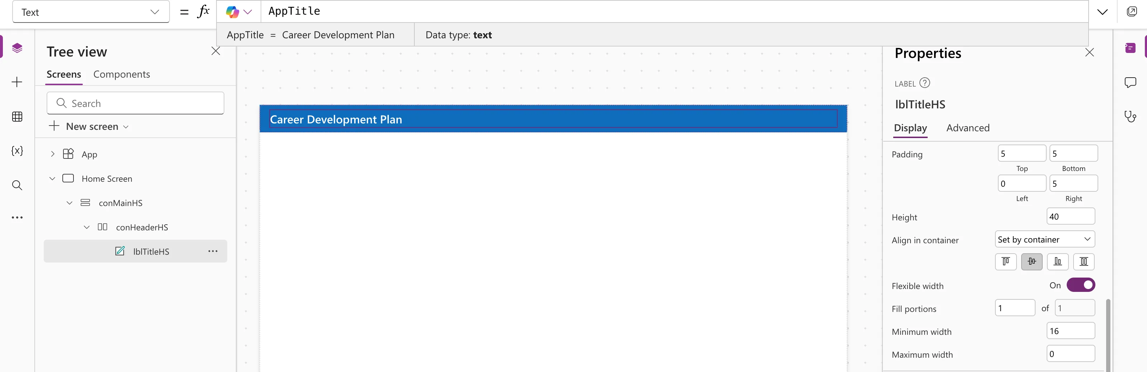The image size is (1147, 372).
Task: Set align in container to center
Action: [1032, 262]
